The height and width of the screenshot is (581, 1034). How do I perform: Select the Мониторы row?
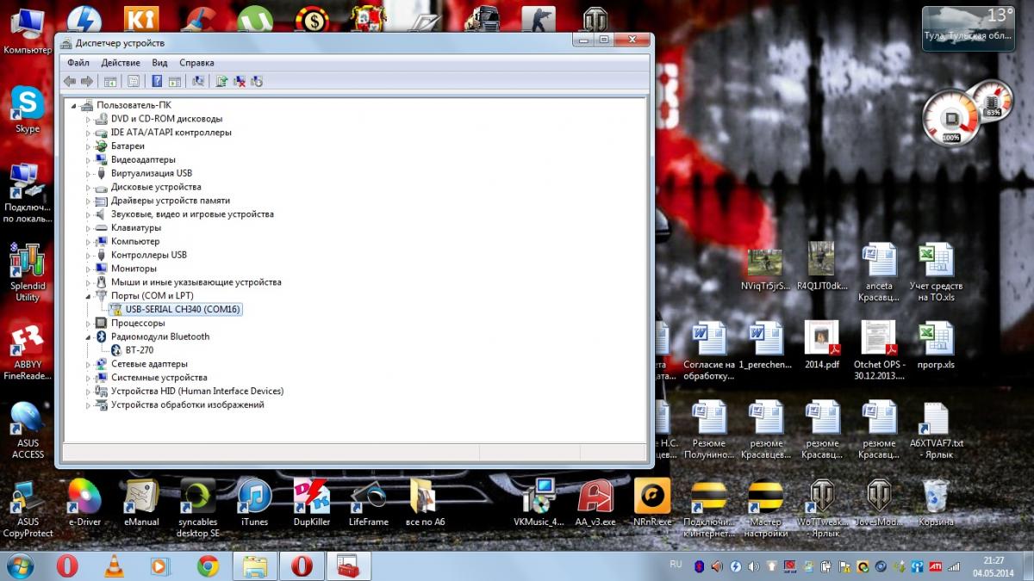click(x=134, y=269)
